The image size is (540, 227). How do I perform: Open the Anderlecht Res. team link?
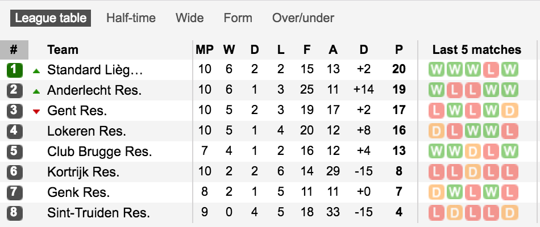94,90
